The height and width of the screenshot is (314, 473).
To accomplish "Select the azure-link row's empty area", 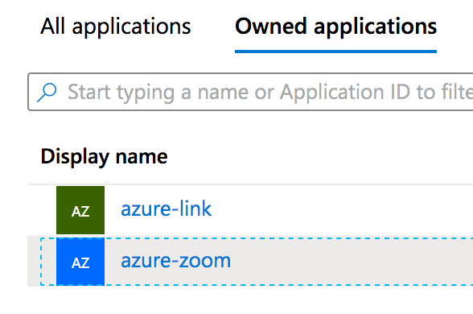I will click(341, 210).
